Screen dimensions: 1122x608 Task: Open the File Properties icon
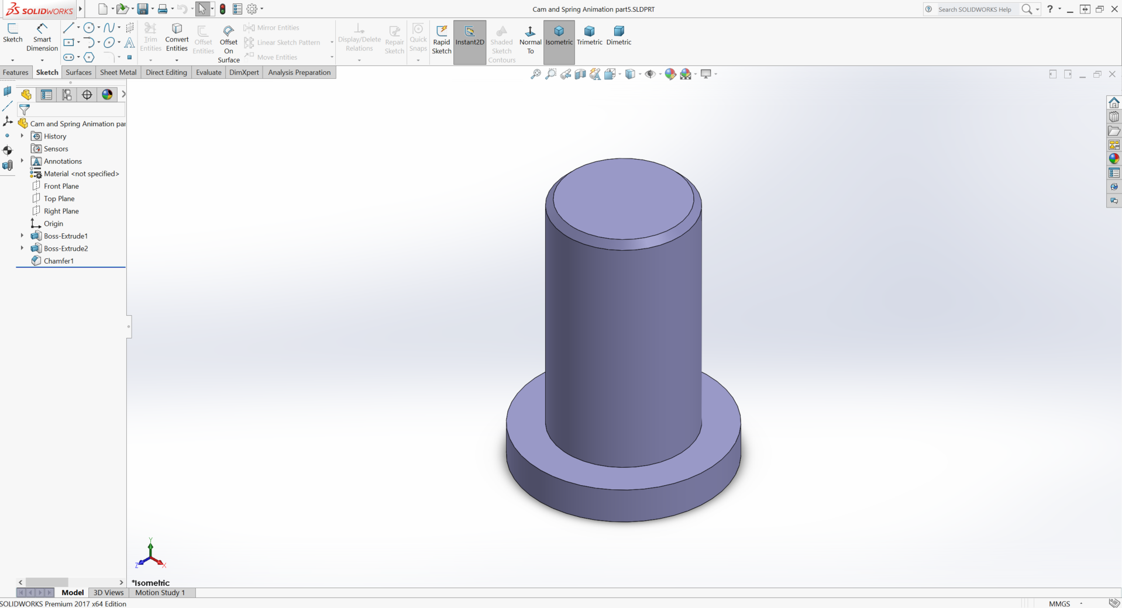click(x=237, y=9)
